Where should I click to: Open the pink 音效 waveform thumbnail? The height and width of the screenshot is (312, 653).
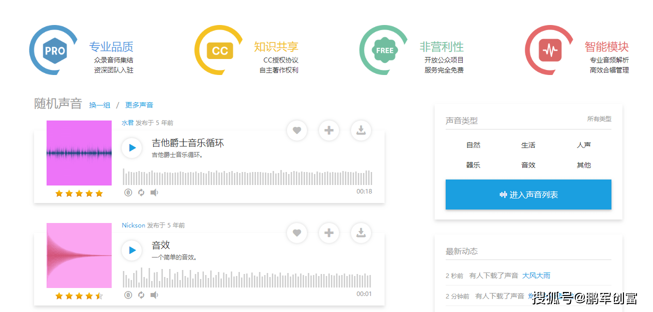[x=79, y=255]
